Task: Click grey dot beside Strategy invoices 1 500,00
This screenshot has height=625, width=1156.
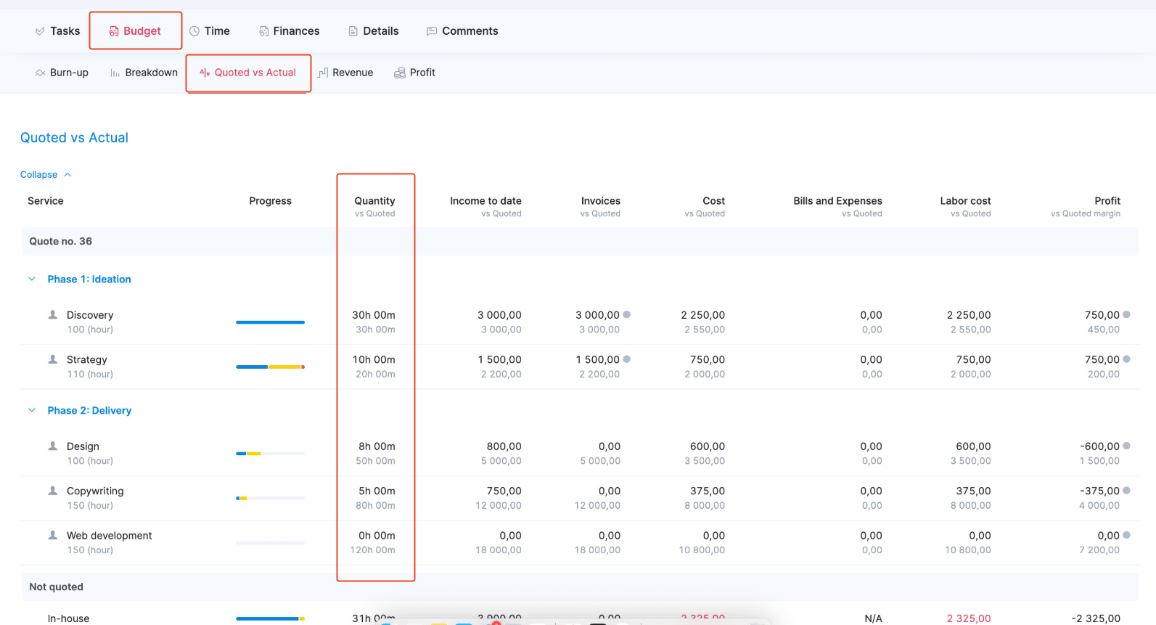Action: click(x=627, y=359)
